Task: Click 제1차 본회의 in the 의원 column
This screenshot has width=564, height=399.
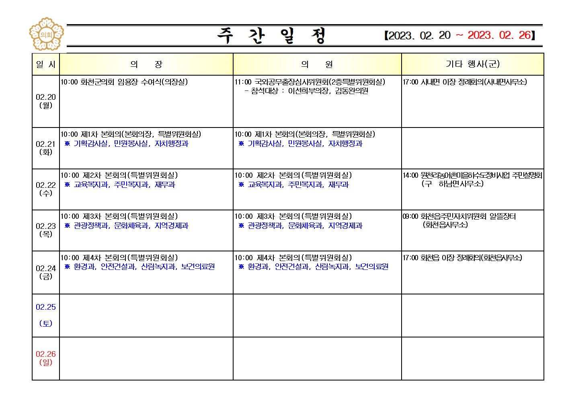Action: pos(305,134)
